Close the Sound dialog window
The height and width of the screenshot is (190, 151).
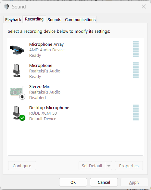click(144, 6)
